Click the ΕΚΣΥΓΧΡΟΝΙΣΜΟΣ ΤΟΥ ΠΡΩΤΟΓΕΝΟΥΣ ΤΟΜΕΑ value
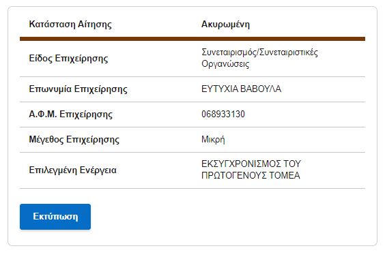This screenshot has width=385, height=257. tap(251, 170)
